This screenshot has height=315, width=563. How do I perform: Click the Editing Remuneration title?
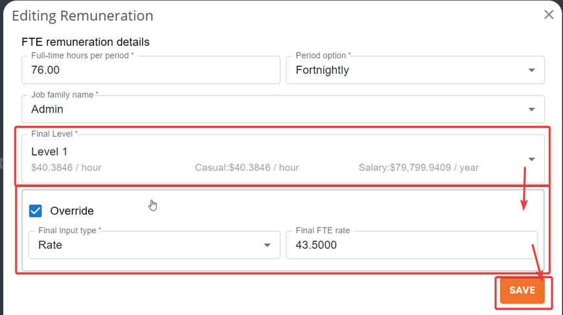pyautogui.click(x=82, y=16)
